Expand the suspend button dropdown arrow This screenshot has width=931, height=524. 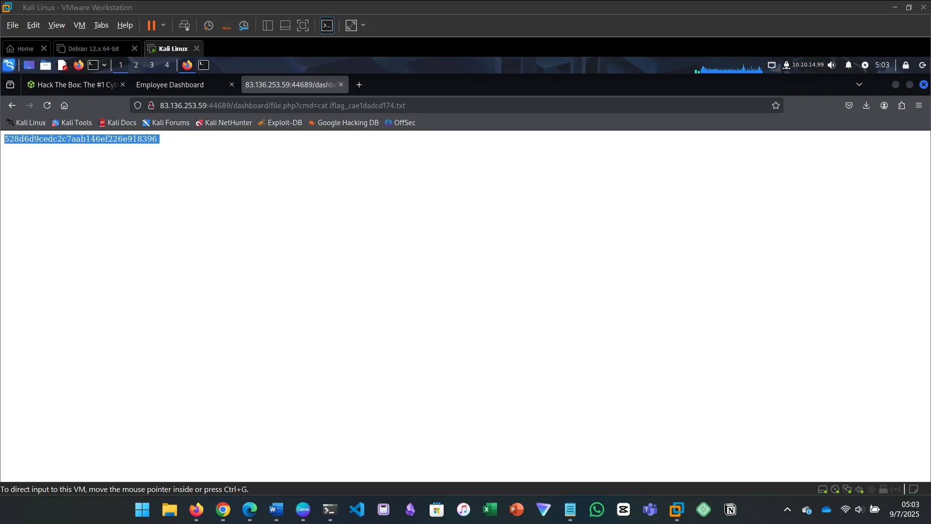(x=163, y=25)
